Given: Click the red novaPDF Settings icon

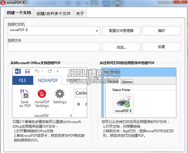Looking at the screenshot, I should [42, 94].
